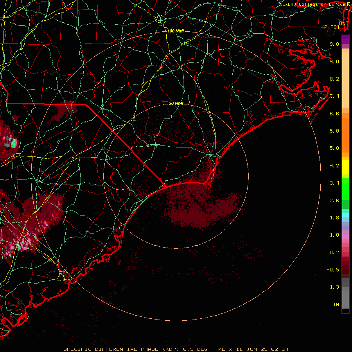Click the 5.8 value on the legend
352x352 pixels.
click(334, 131)
